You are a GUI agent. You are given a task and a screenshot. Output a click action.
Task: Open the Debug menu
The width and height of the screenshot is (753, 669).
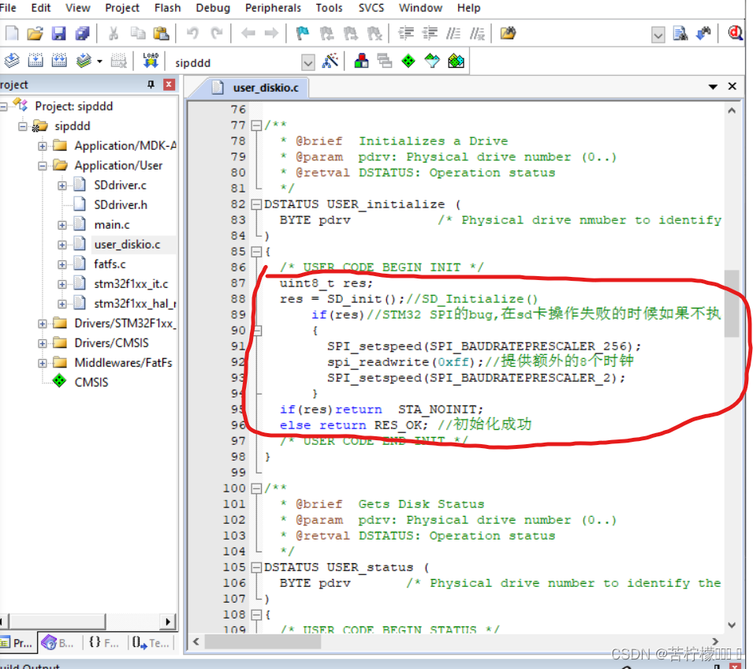[x=213, y=8]
